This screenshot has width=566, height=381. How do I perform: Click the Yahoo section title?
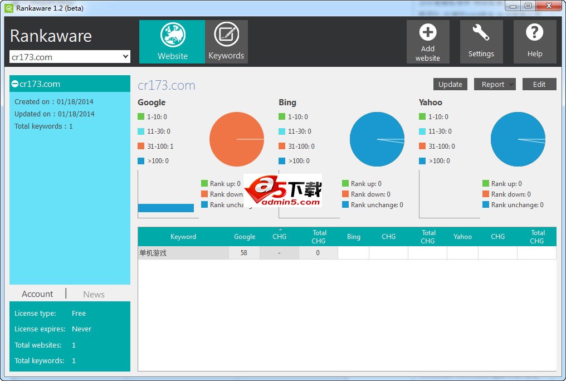(430, 102)
